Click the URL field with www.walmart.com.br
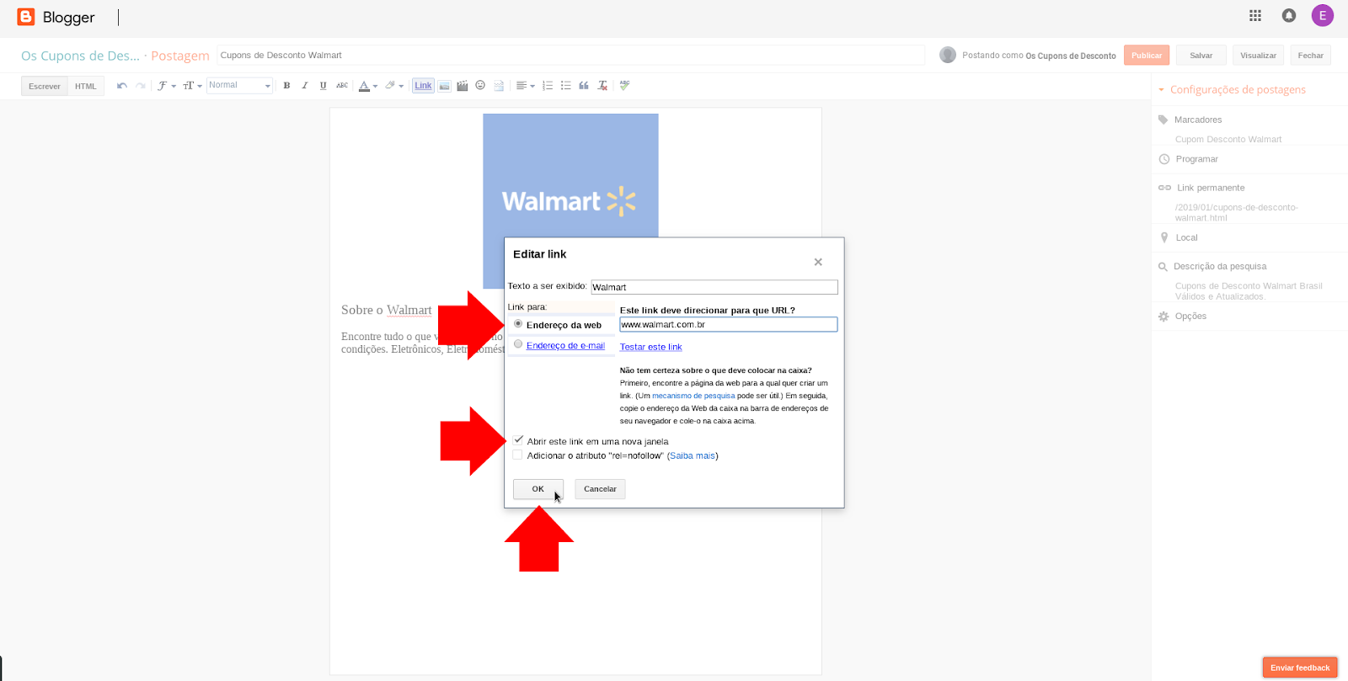1348x681 pixels. coord(729,324)
